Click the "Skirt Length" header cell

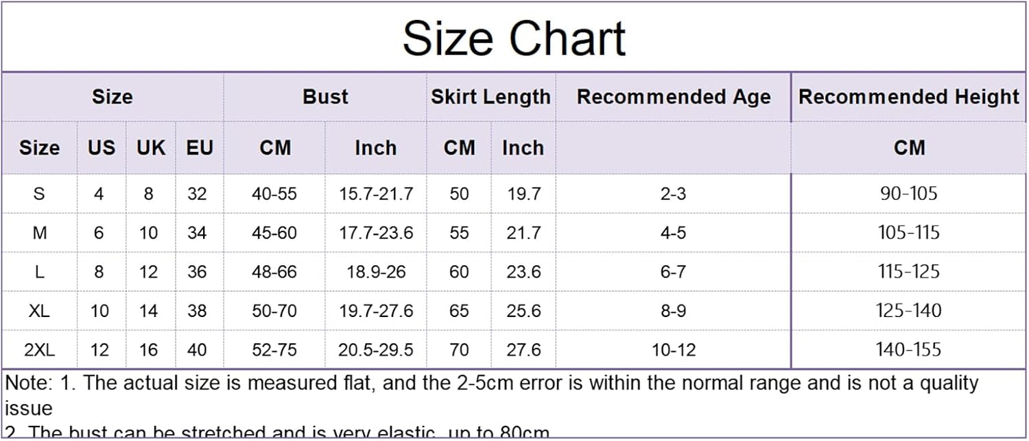point(490,97)
